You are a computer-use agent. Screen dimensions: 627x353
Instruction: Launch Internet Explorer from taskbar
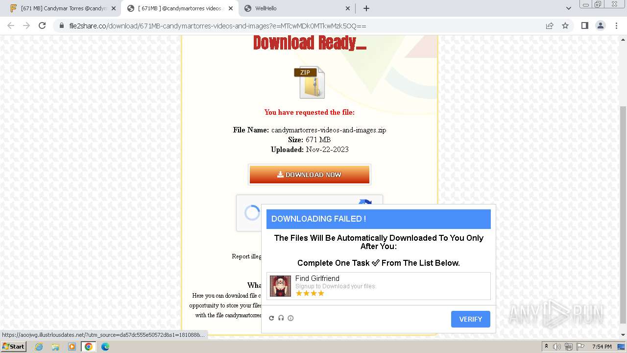pos(39,347)
